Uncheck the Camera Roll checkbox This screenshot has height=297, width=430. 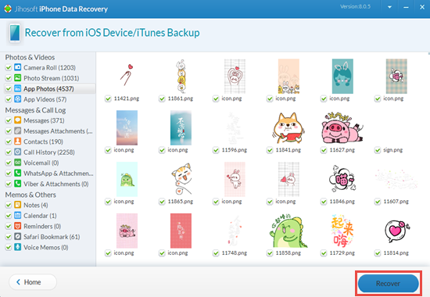(9, 67)
